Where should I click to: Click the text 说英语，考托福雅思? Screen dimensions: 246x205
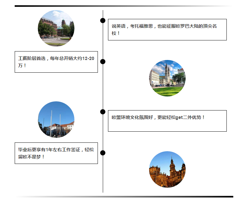132,26
